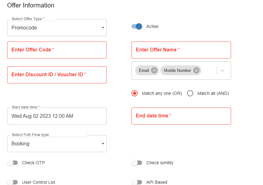Screen dimensions: 263x185
Task: Enable the API Based toggle
Action: point(137,182)
